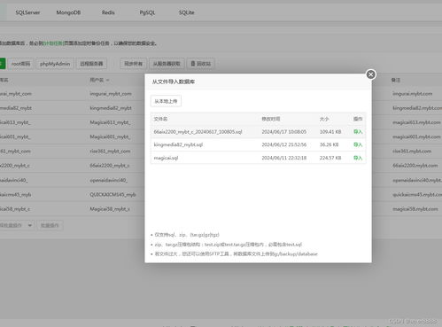Screen dimensions: 442x327
Task: Select username 66aix2200_mybt_c
Action: [110, 166]
